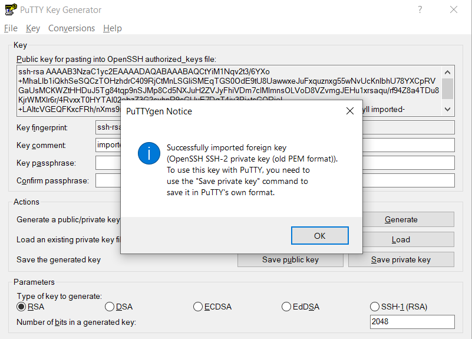
Task: Select the RSA key type
Action: (x=31, y=307)
